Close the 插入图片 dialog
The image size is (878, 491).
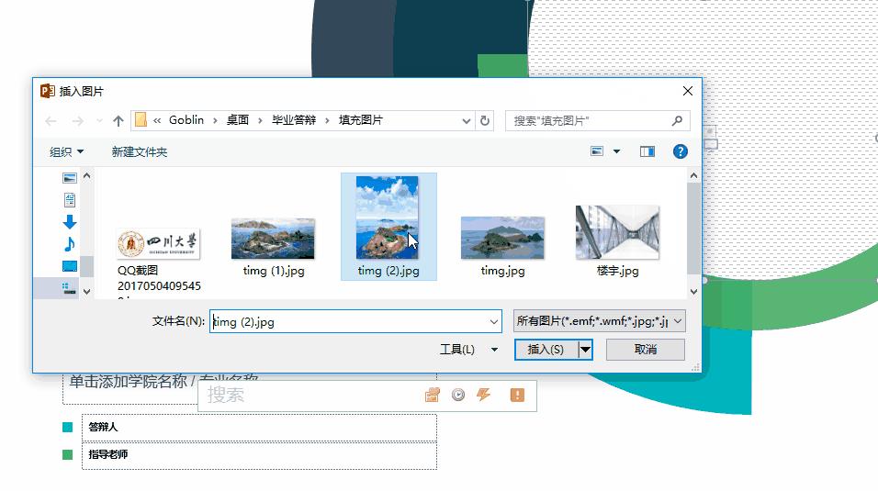click(688, 91)
